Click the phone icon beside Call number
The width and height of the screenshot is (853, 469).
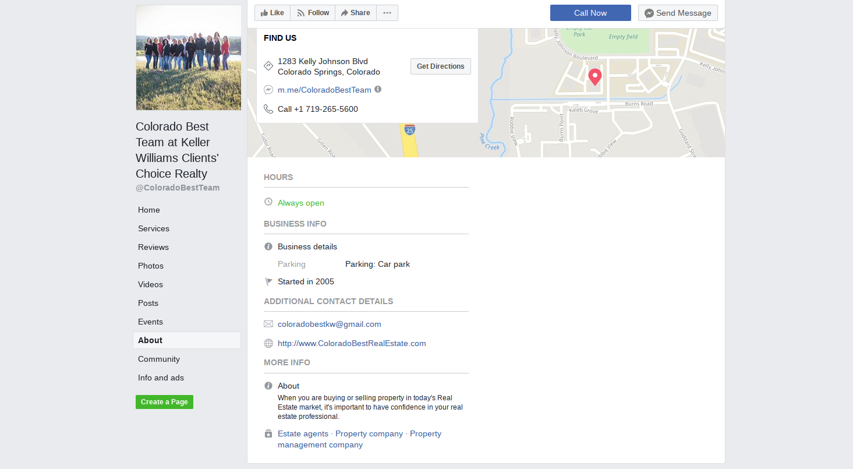[x=268, y=109]
